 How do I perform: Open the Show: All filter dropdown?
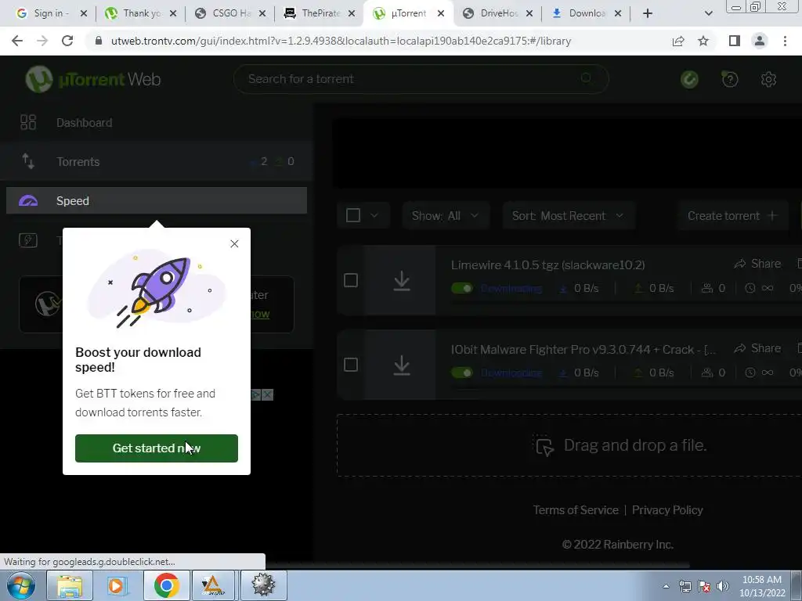pyautogui.click(x=445, y=216)
